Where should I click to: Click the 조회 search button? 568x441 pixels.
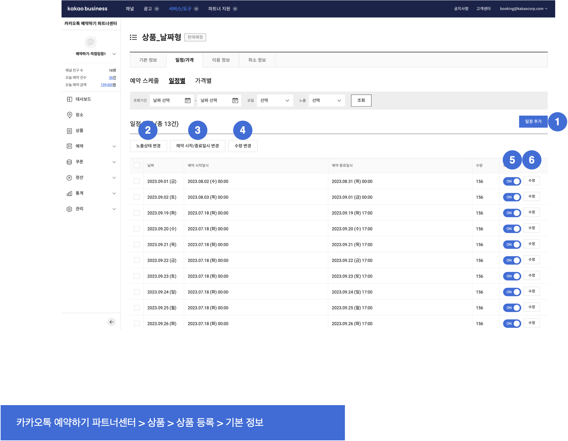pyautogui.click(x=361, y=101)
